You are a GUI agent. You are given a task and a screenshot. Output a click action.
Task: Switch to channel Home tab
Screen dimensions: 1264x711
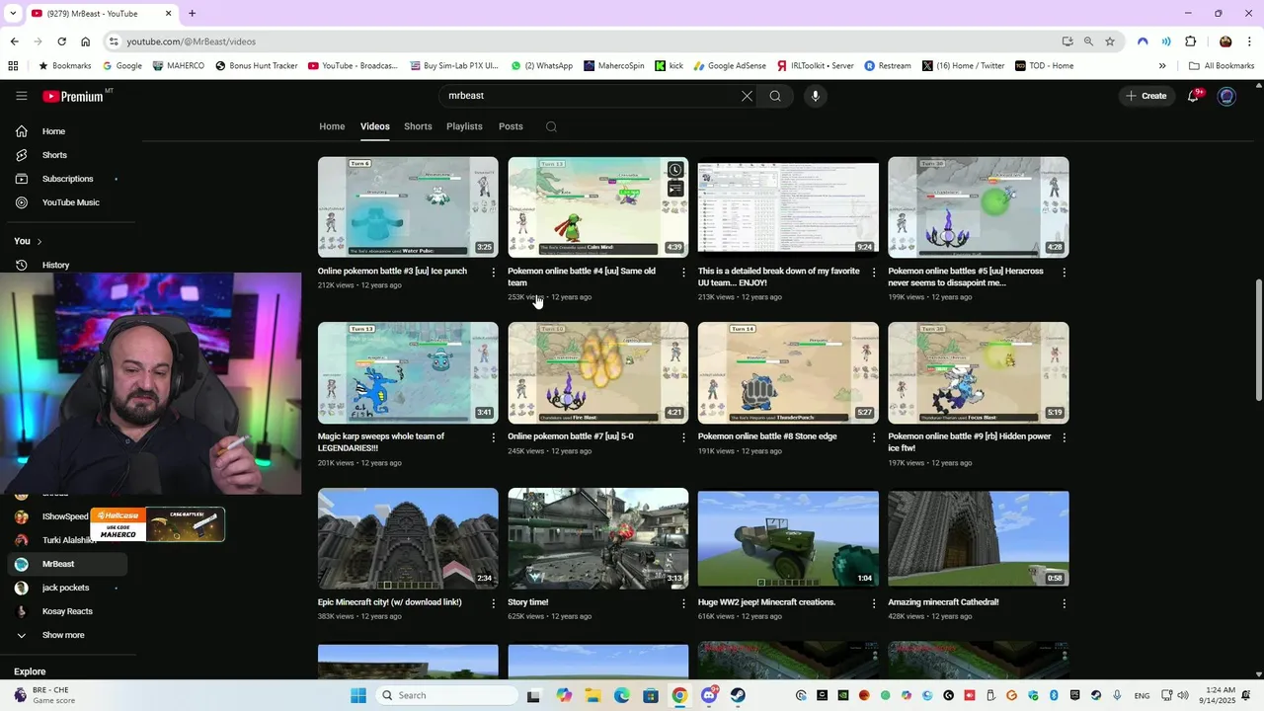(332, 126)
